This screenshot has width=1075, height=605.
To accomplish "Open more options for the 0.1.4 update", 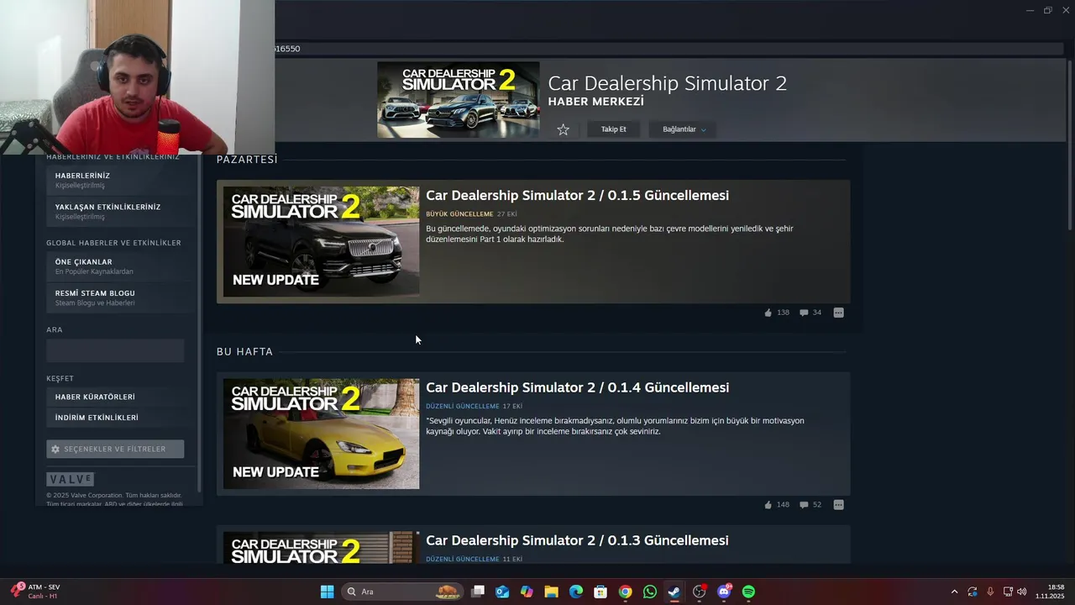I will (838, 505).
